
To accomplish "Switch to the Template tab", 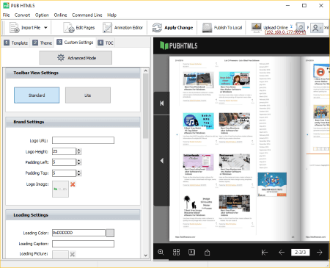I will (16, 43).
